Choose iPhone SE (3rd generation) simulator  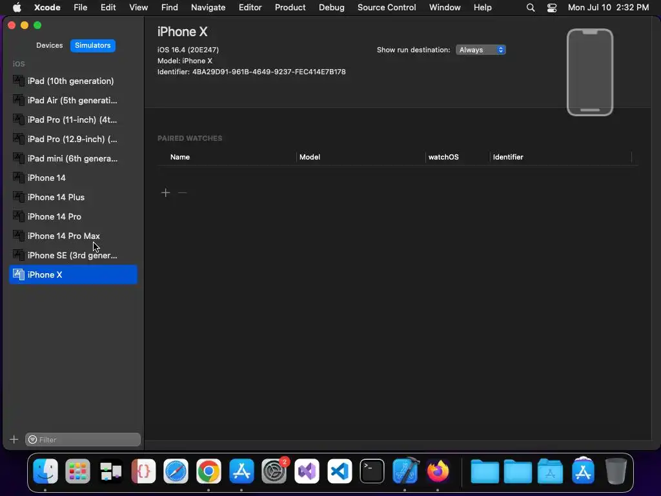click(73, 256)
